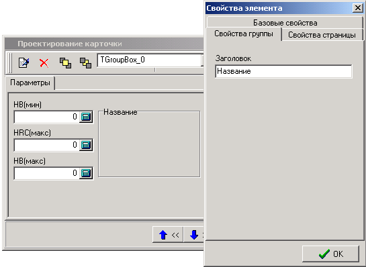Click the Заголовок text input field
The image size is (366, 267).
[283, 71]
